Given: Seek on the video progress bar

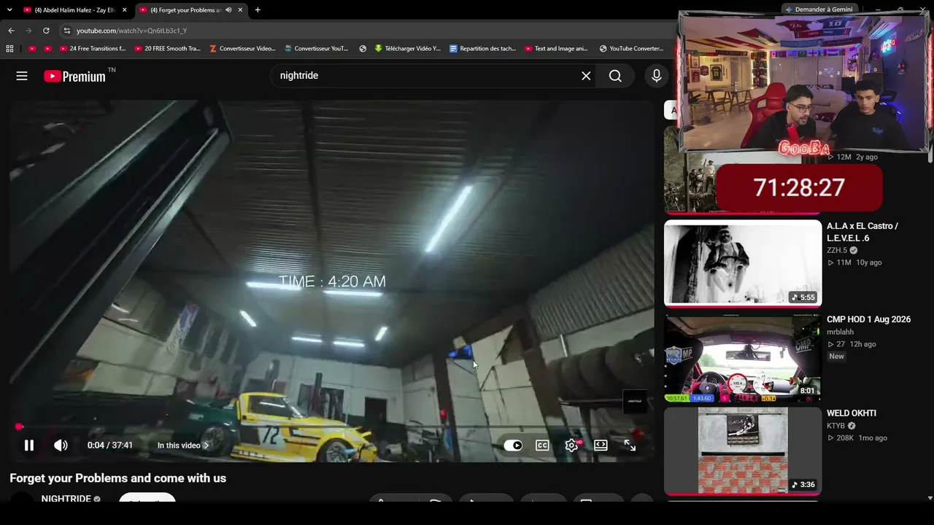Looking at the screenshot, I should tap(332, 427).
